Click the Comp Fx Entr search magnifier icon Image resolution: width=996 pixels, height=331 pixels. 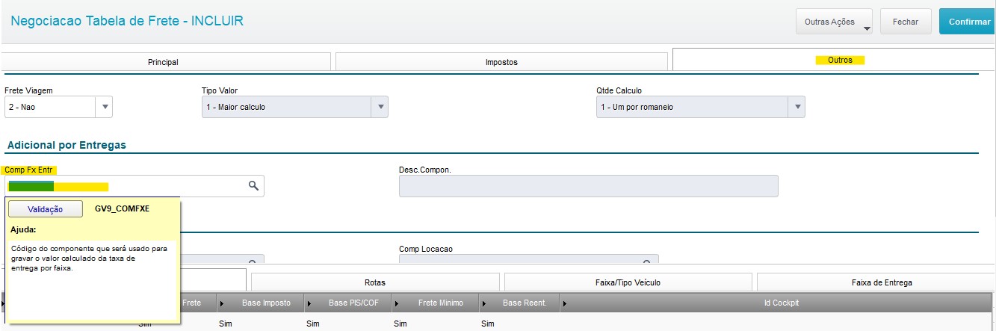[x=254, y=185]
